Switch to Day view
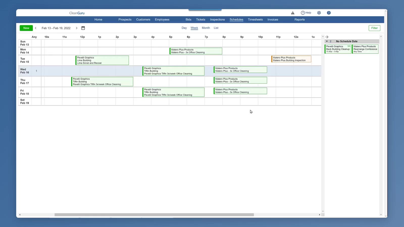This screenshot has width=404, height=227. [x=184, y=28]
